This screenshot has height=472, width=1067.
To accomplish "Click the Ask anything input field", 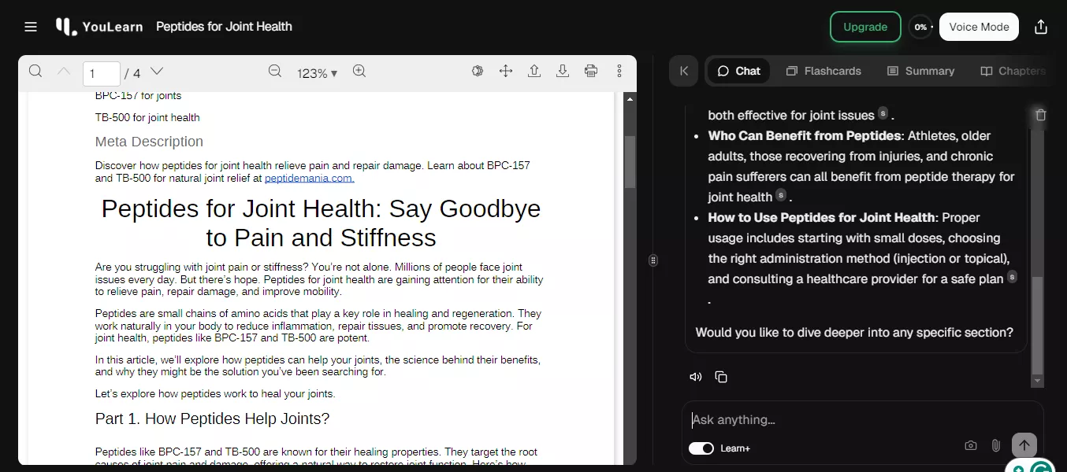I will coord(862,420).
